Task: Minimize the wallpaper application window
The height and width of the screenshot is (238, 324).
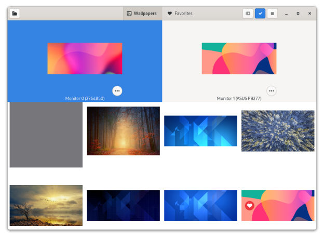Action: coord(287,14)
